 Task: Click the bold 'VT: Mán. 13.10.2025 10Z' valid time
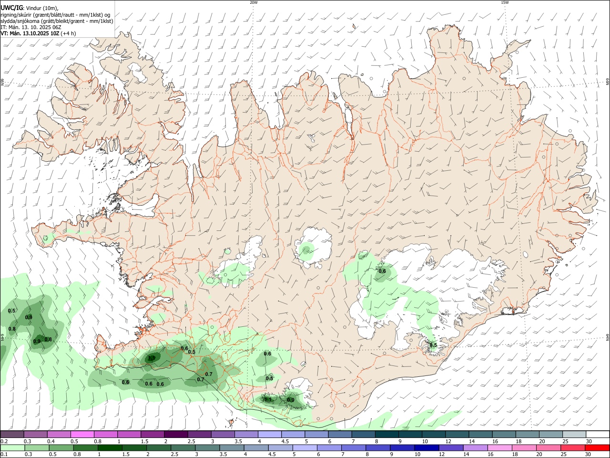coord(30,33)
